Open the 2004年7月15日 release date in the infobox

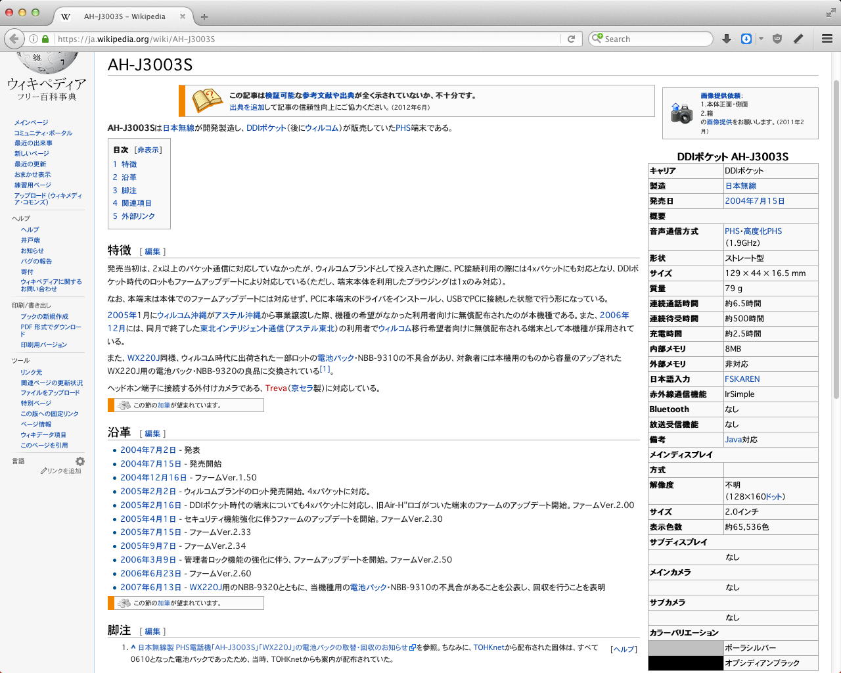pyautogui.click(x=755, y=201)
